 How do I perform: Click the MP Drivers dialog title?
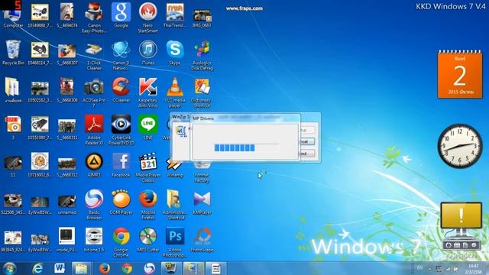click(203, 118)
